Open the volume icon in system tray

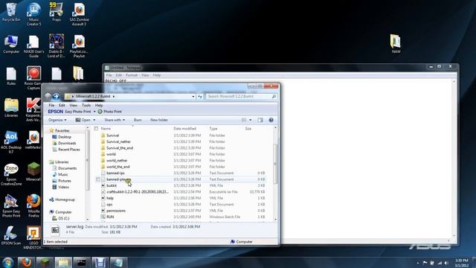446,263
